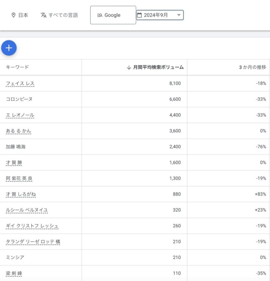Click the -19% trend for 阿 紫花 英 良
This screenshot has height=281, width=270.
click(261, 178)
